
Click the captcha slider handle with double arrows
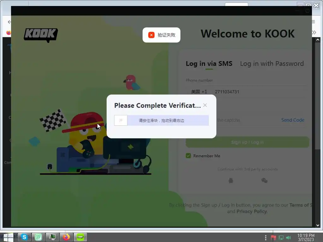tap(121, 120)
